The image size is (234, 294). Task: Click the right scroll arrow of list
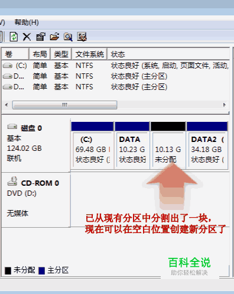click(224, 105)
